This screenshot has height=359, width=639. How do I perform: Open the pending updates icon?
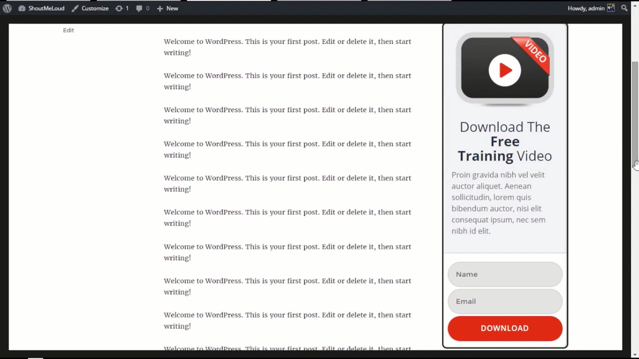pos(119,9)
